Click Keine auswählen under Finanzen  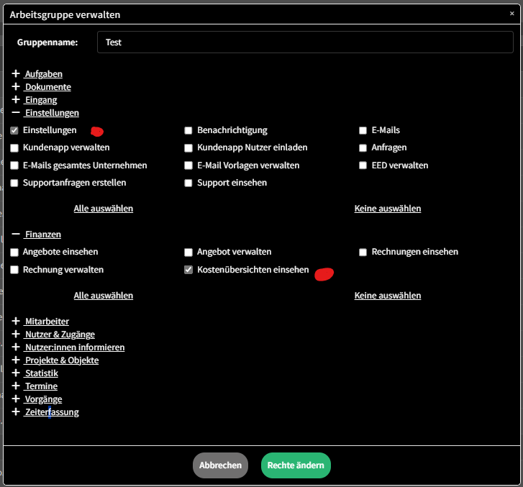pyautogui.click(x=387, y=296)
